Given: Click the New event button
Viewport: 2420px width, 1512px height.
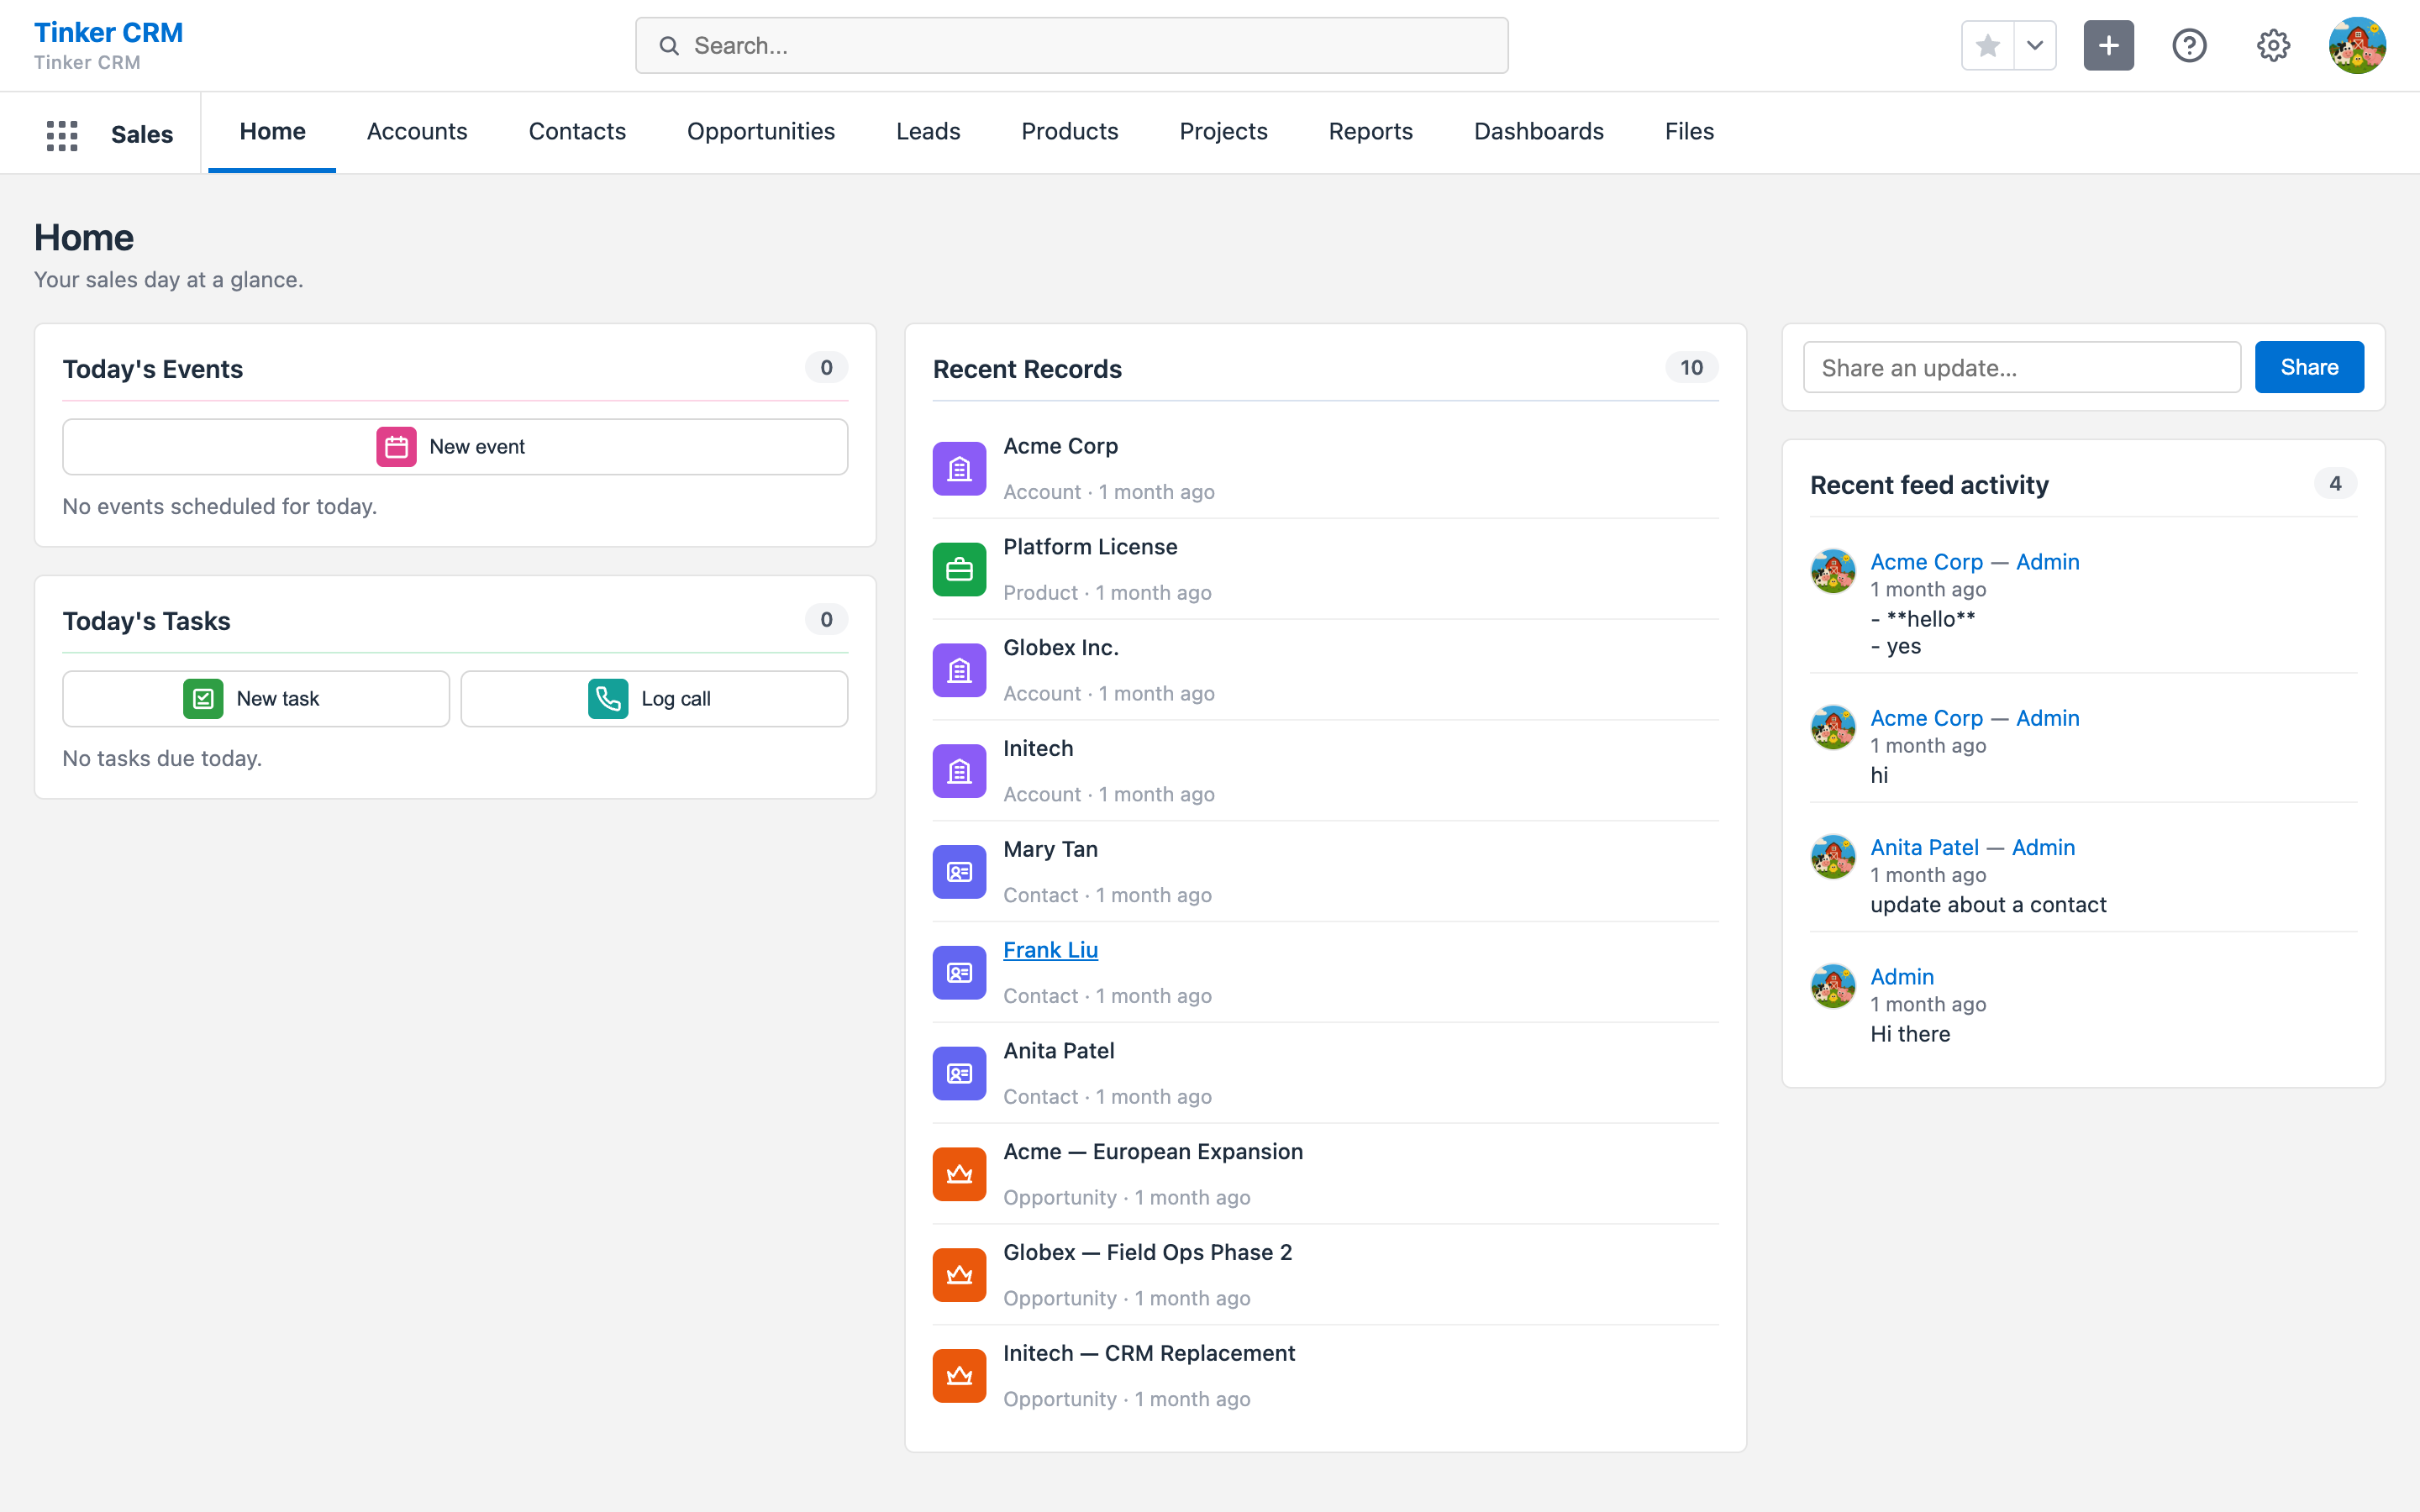Looking at the screenshot, I should (x=455, y=447).
